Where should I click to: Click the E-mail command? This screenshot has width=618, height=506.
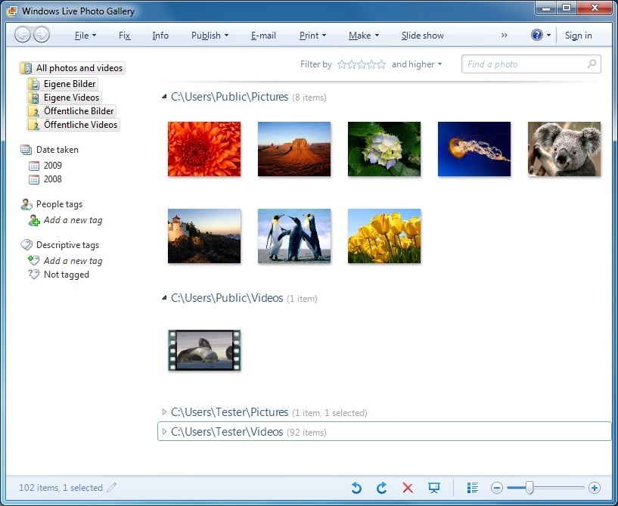click(262, 35)
